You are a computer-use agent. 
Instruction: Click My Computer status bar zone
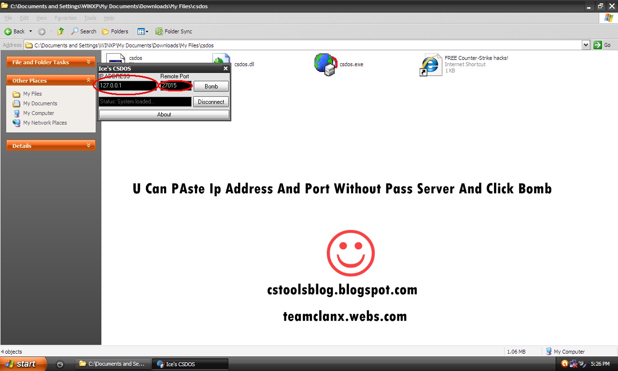coord(565,352)
